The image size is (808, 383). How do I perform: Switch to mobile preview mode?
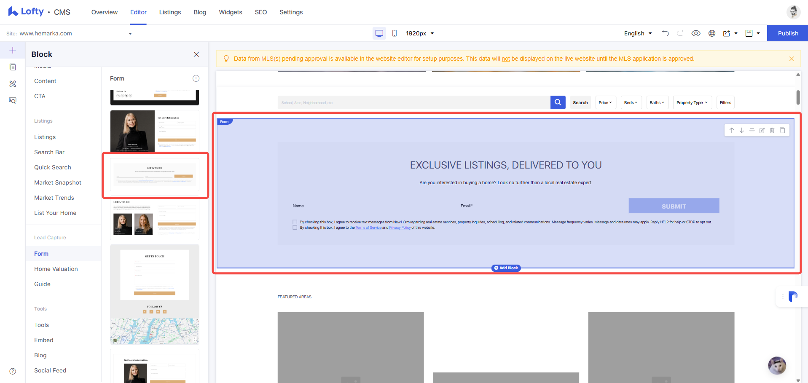[x=395, y=33]
